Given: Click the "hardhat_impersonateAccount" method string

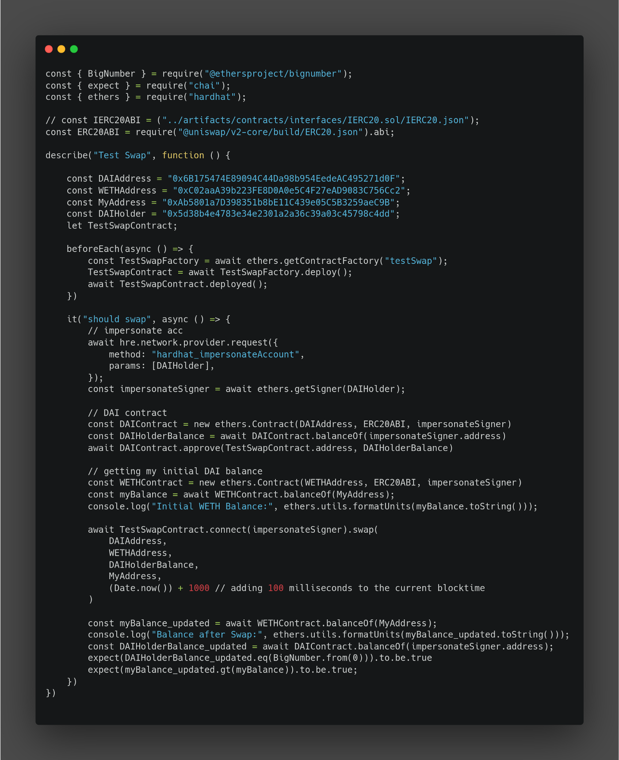Looking at the screenshot, I should tap(225, 355).
